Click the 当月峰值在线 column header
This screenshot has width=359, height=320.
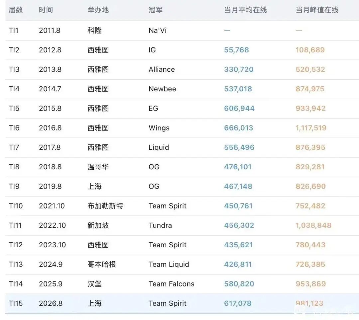pyautogui.click(x=317, y=10)
